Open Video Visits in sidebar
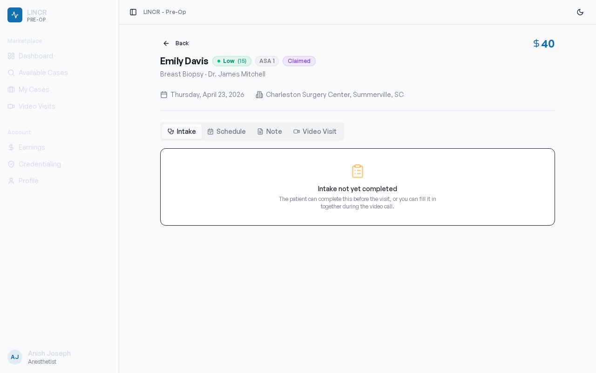 point(37,106)
